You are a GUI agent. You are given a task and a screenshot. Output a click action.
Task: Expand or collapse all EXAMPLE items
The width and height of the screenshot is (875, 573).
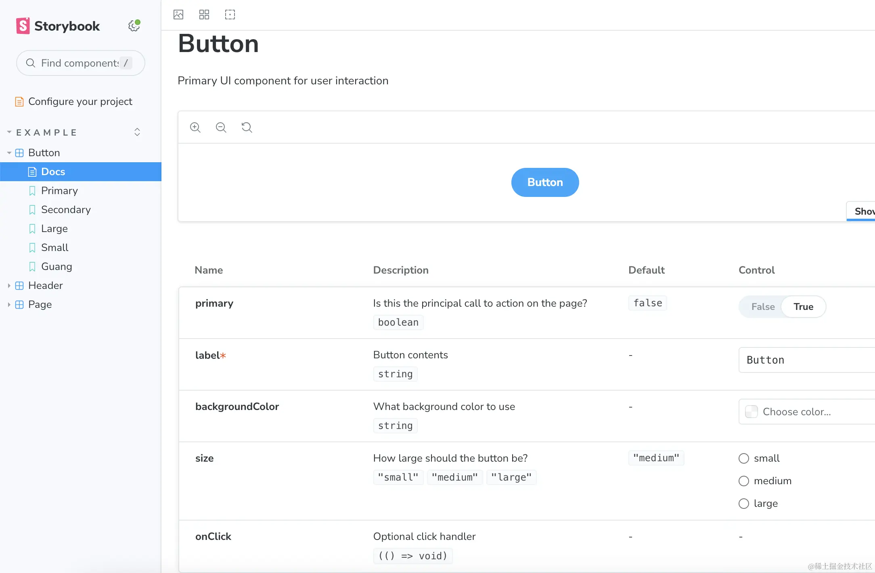pyautogui.click(x=137, y=132)
